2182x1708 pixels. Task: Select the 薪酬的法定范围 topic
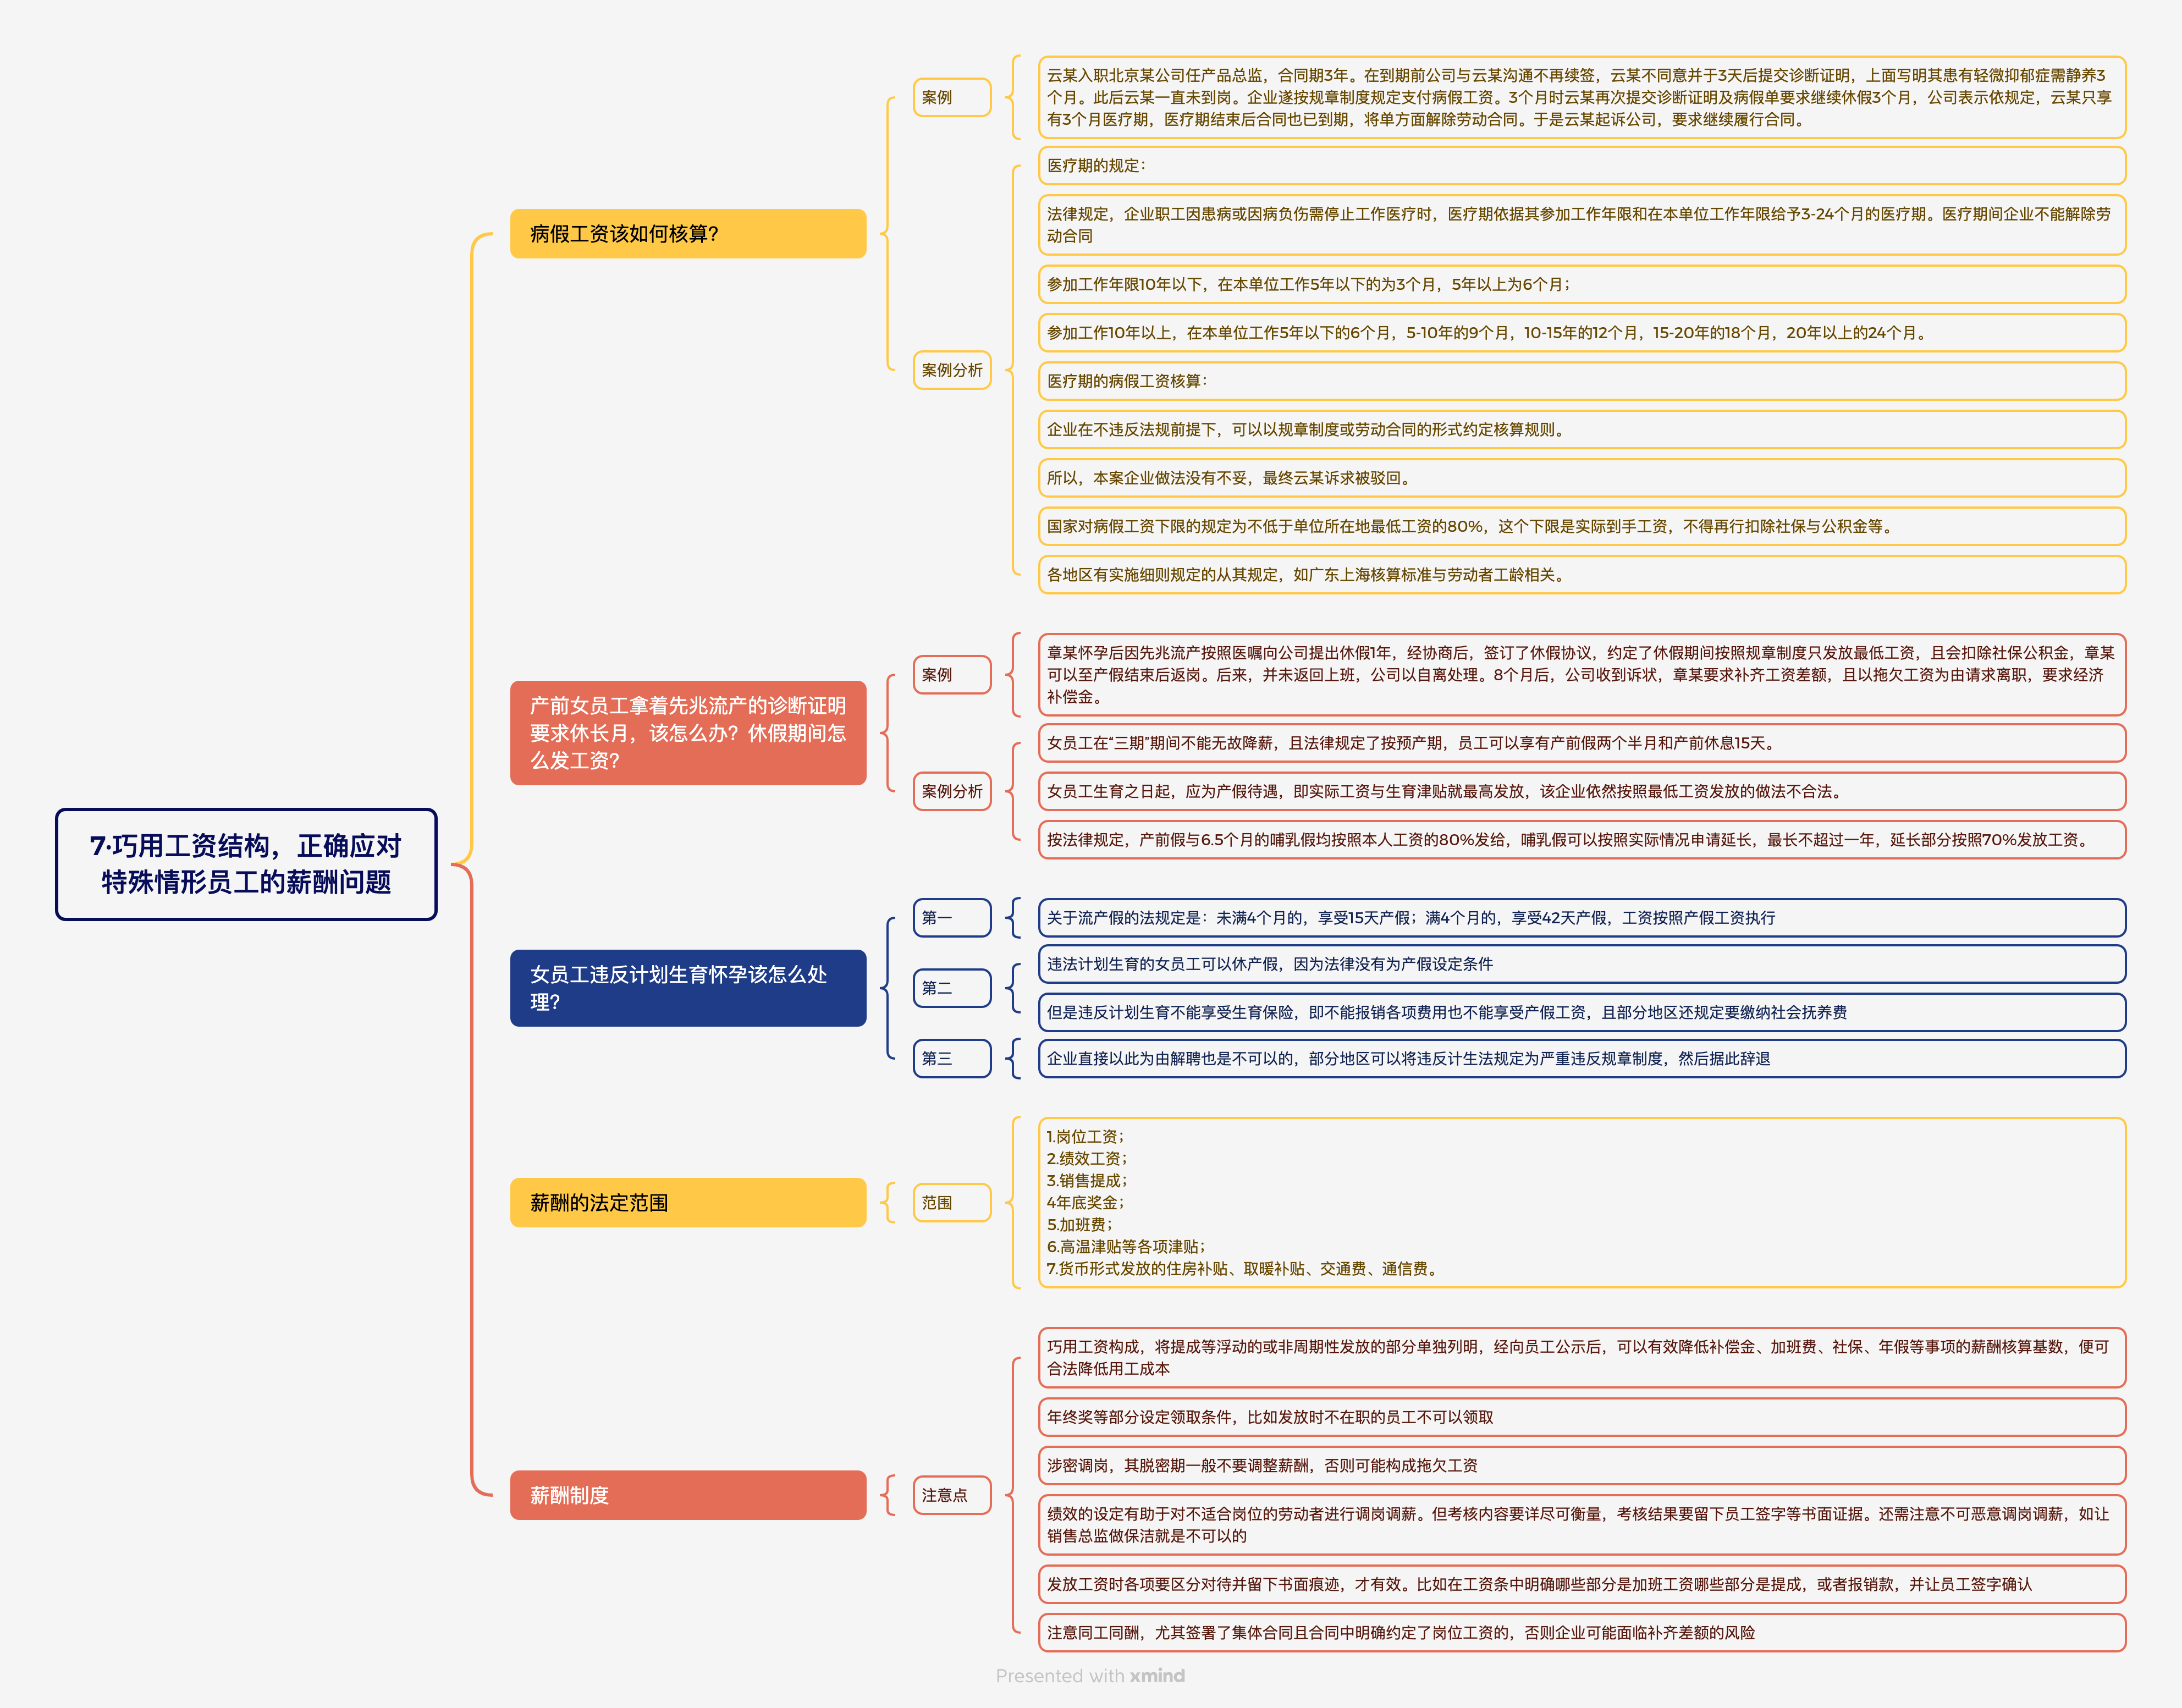tap(688, 1203)
